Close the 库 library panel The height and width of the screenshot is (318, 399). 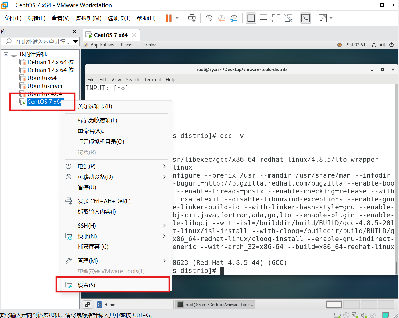(75, 31)
